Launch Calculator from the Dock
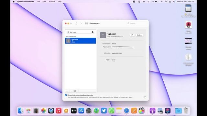The height and width of the screenshot is (116, 207). coord(36,111)
